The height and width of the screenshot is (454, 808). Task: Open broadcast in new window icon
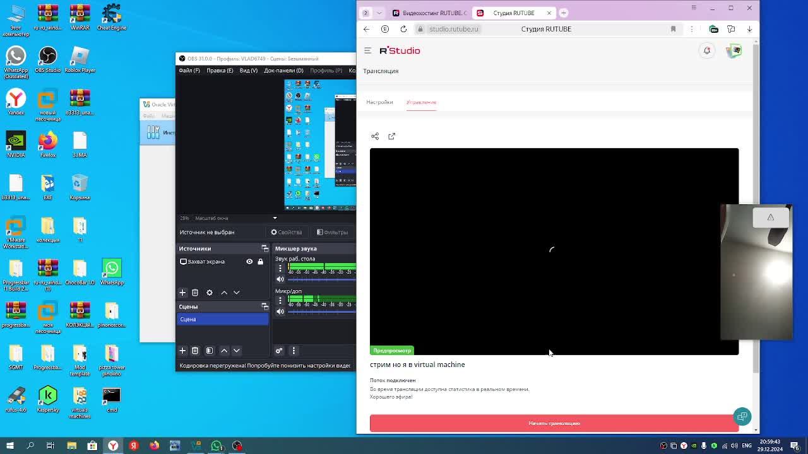(392, 136)
